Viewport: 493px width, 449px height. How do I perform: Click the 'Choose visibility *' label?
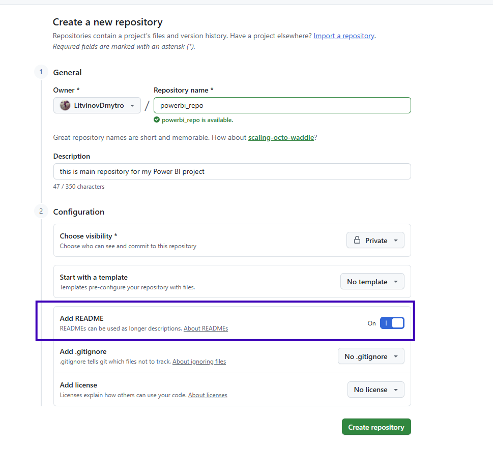click(89, 236)
